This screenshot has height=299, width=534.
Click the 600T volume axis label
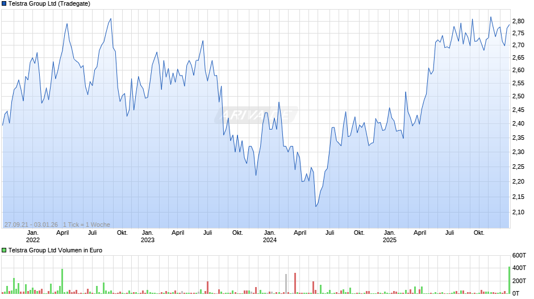point(519,255)
